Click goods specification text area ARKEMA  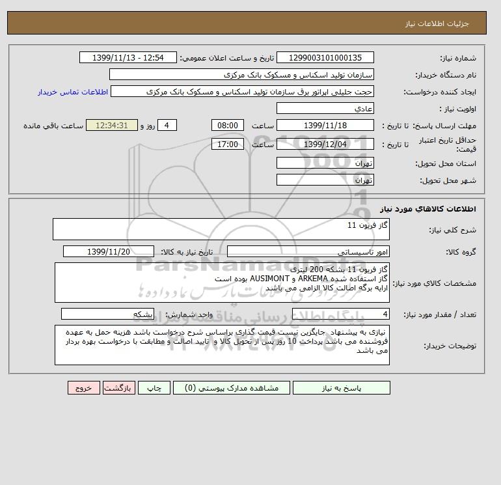click(x=222, y=283)
